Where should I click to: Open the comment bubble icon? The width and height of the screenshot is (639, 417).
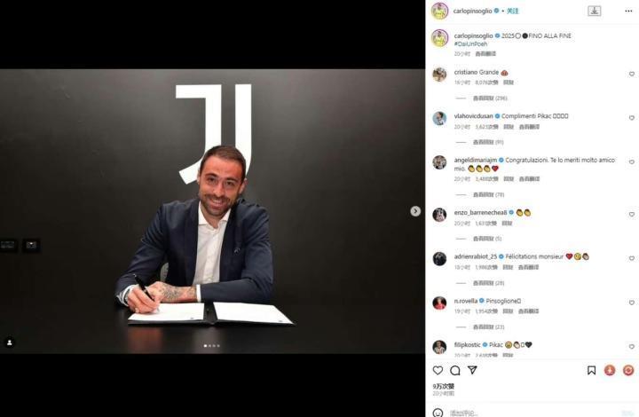point(455,370)
